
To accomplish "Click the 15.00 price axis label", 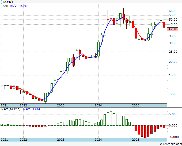I will [x=173, y=75].
